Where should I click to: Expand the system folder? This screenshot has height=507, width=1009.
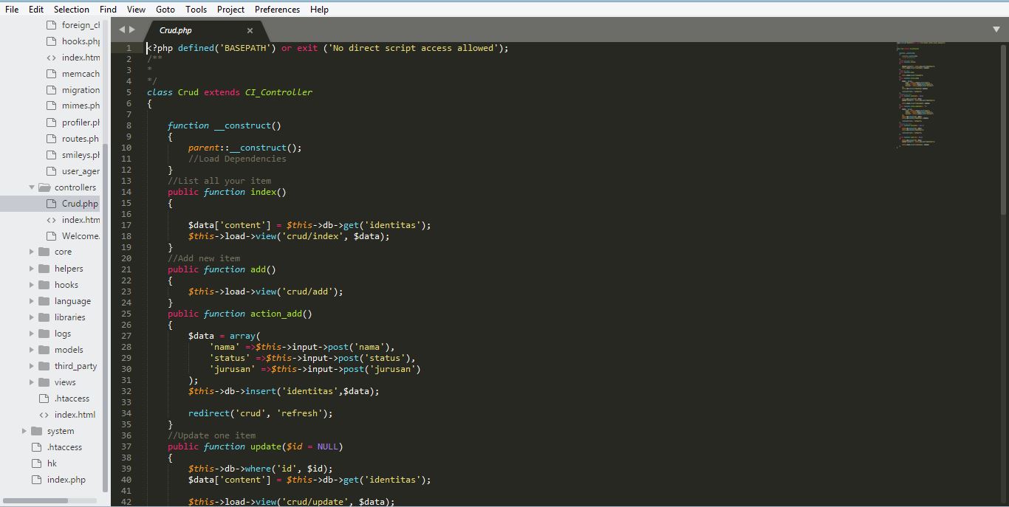click(x=24, y=431)
